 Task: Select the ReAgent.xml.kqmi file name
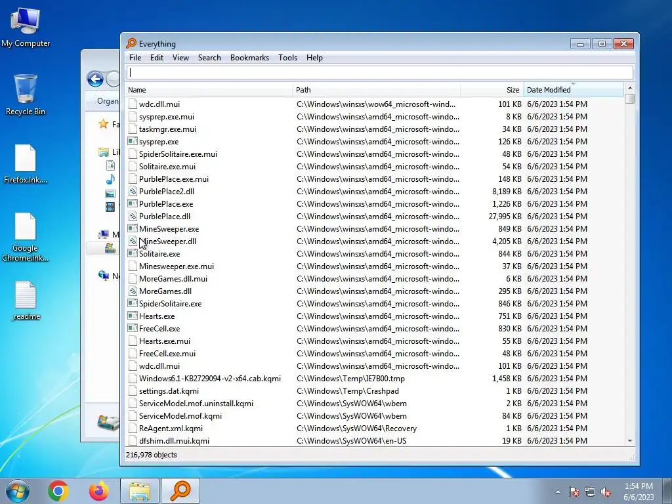click(171, 428)
